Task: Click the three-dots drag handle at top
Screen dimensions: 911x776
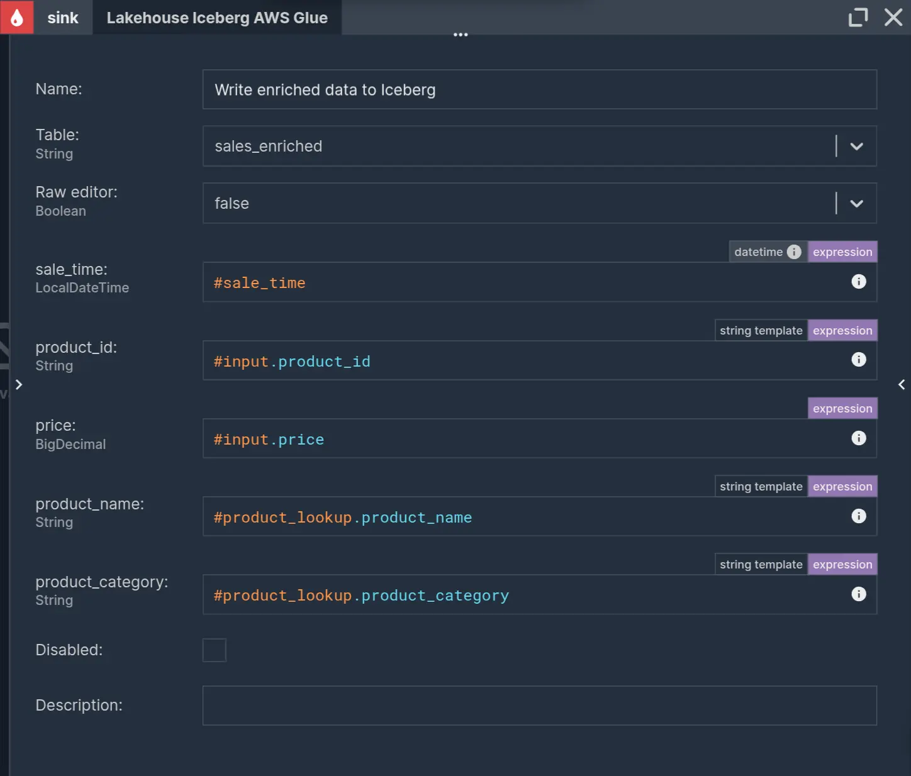Action: click(461, 35)
